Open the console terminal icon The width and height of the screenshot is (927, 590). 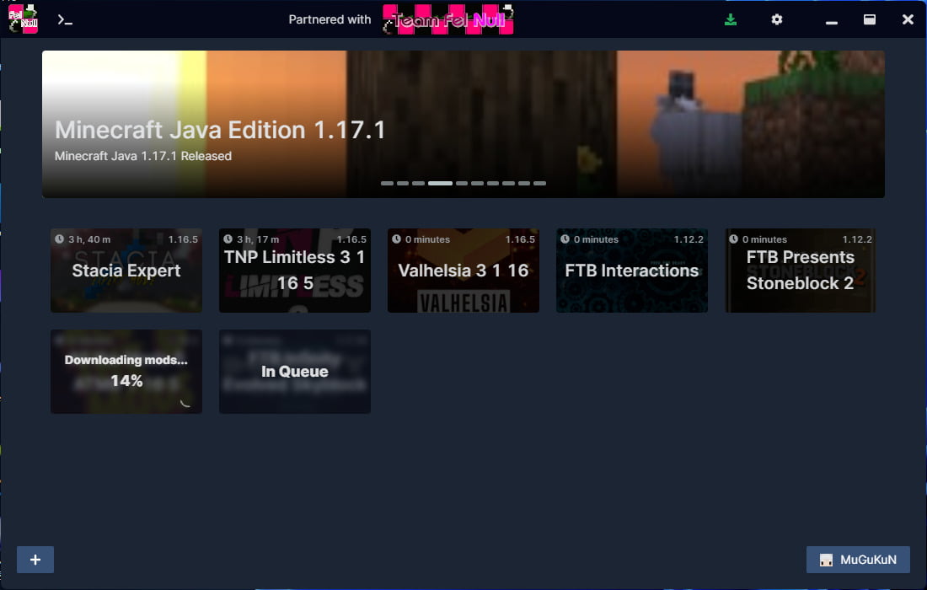coord(65,19)
